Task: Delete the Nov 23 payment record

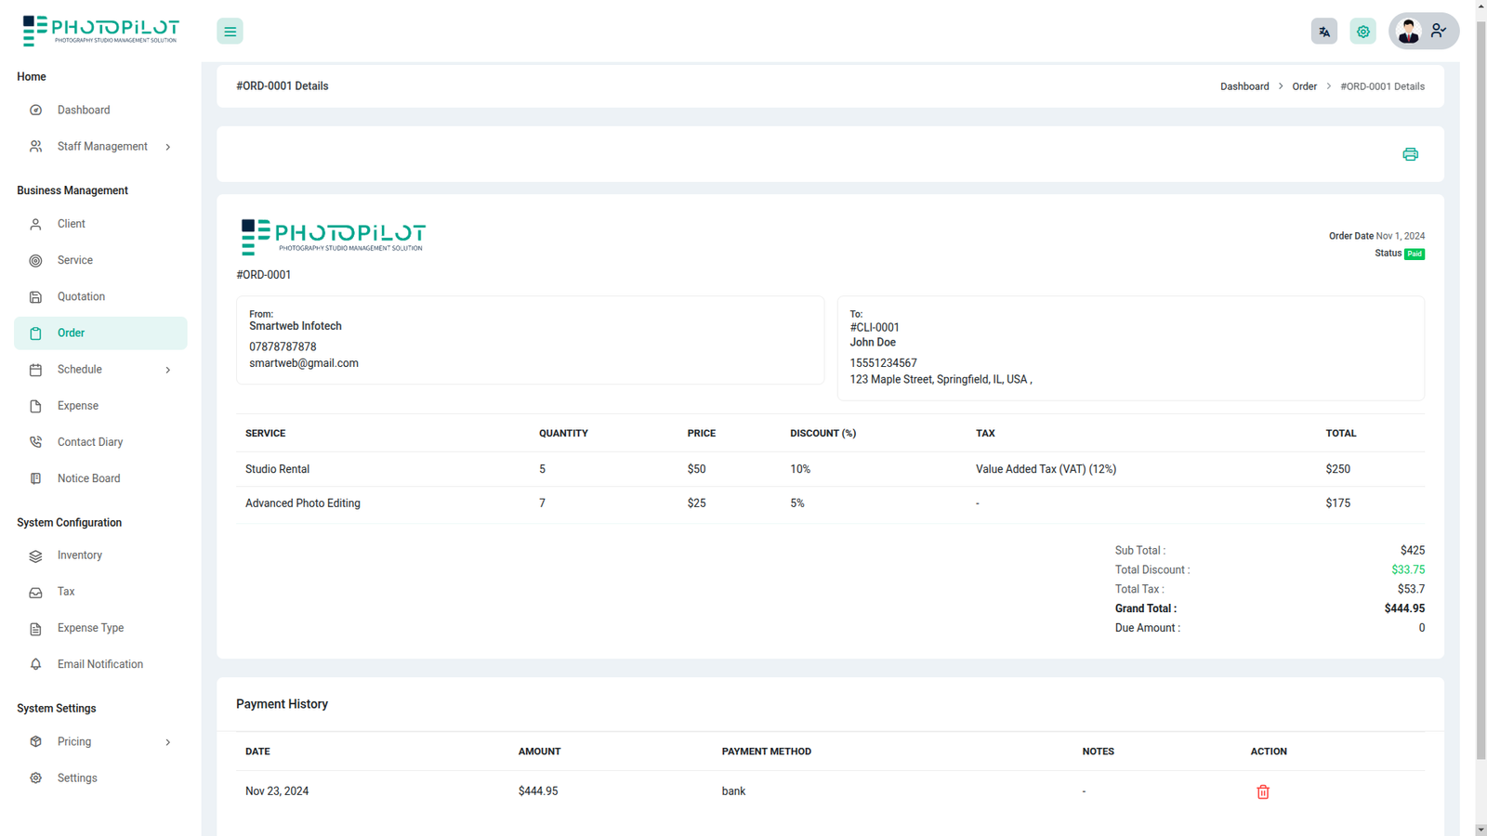Action: pyautogui.click(x=1263, y=791)
